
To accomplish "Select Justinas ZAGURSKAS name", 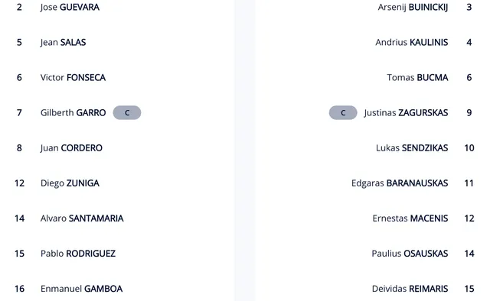I will pos(406,112).
